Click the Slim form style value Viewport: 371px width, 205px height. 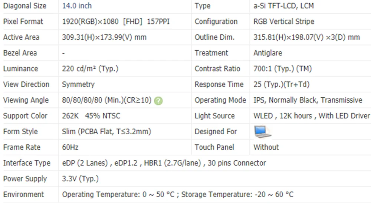click(x=106, y=132)
